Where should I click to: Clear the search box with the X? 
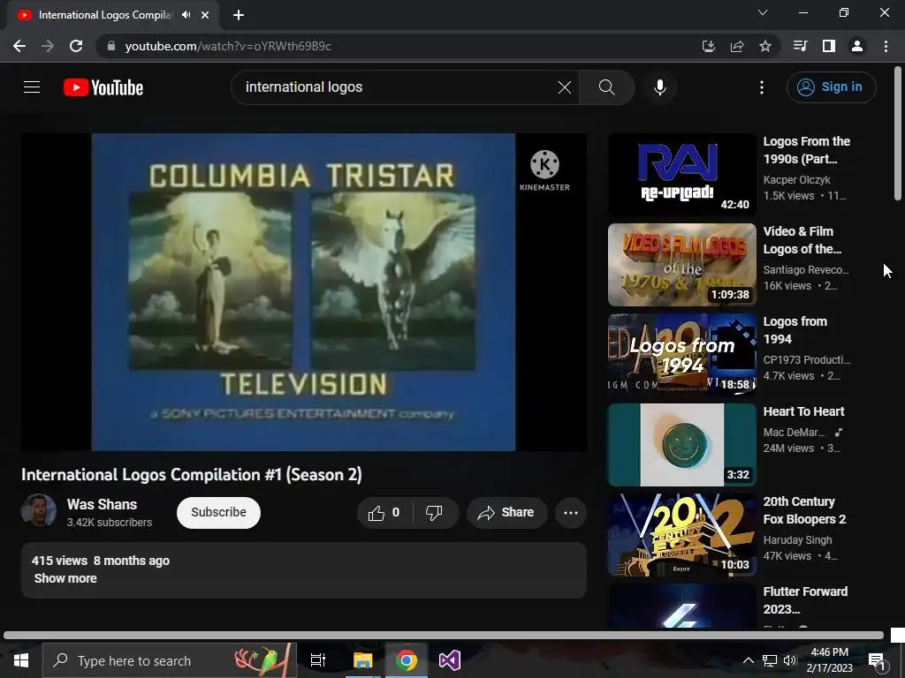[x=565, y=87]
